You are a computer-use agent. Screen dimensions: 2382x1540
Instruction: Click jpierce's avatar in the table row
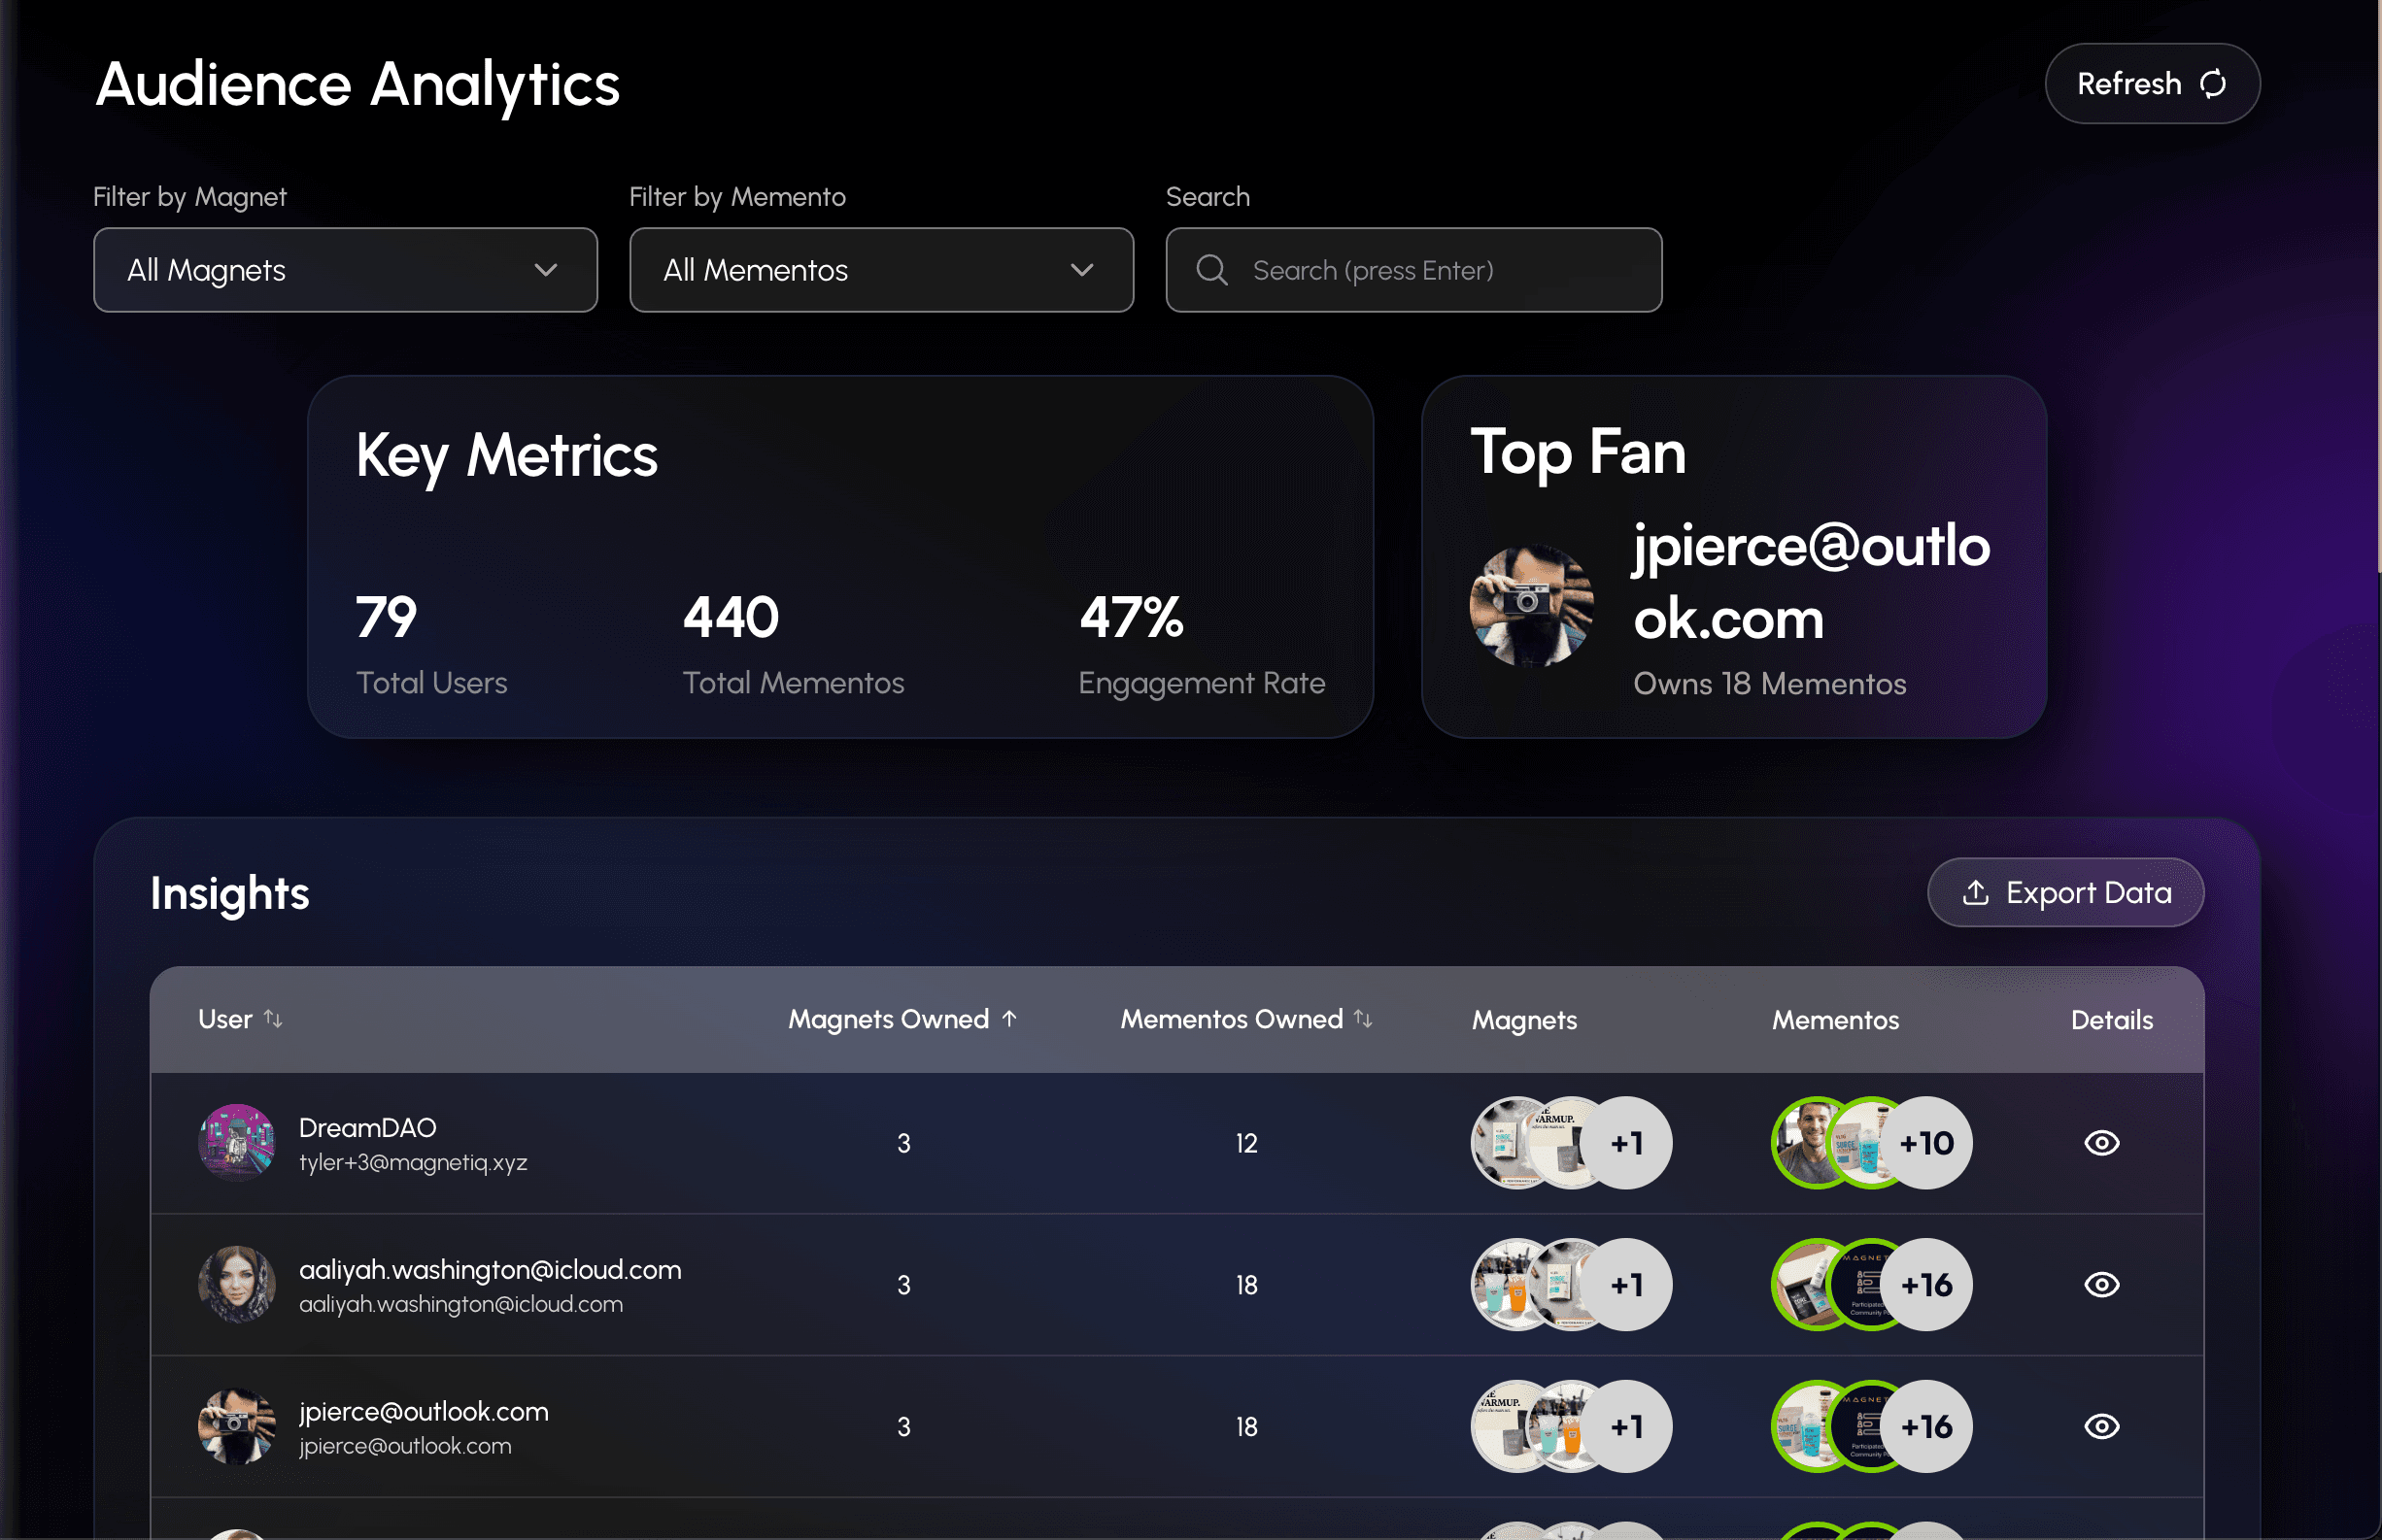pyautogui.click(x=237, y=1427)
